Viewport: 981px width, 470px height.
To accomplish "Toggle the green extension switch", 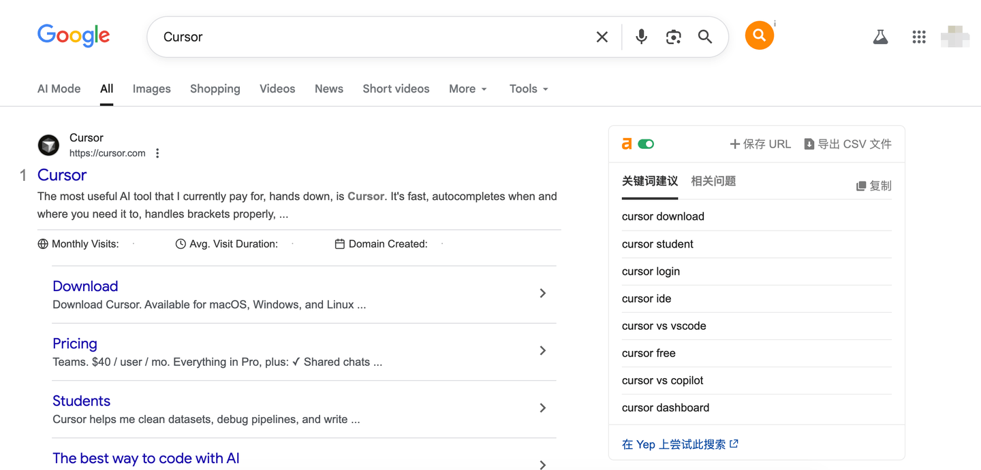I will pyautogui.click(x=646, y=144).
